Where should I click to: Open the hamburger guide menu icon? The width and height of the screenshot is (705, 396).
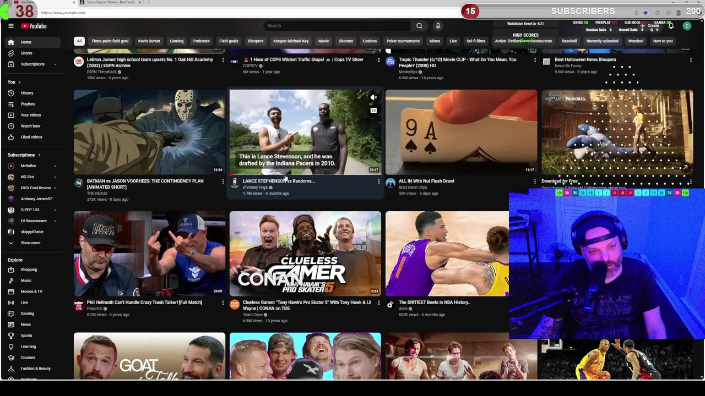(10, 26)
